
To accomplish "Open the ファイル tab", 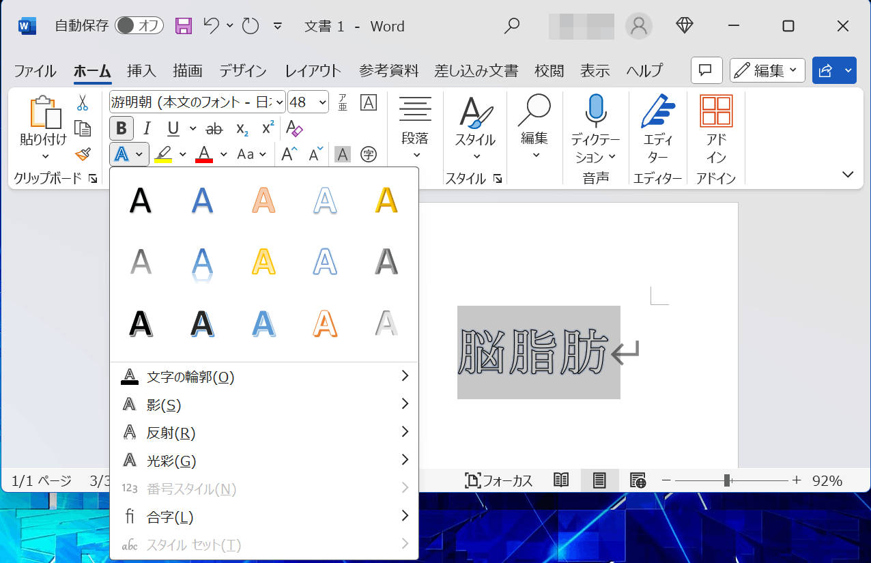I will 35,71.
